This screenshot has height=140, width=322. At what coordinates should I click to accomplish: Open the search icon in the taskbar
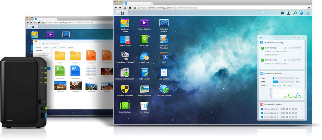(x=295, y=13)
